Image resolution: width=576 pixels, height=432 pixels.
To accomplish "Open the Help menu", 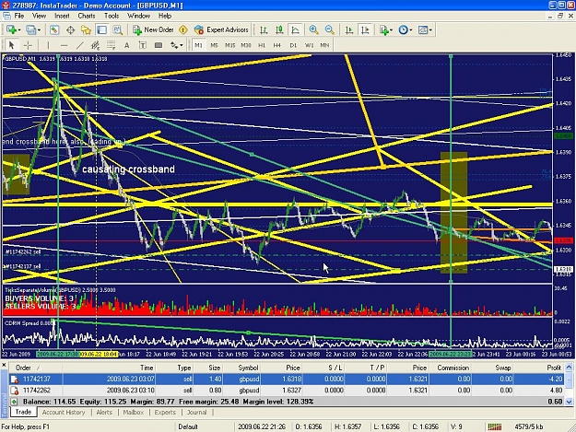I will 165,16.
